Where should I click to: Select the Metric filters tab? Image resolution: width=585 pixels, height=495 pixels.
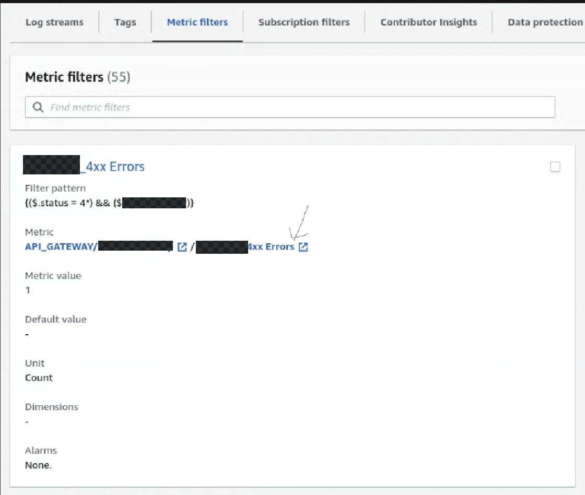[x=197, y=22]
